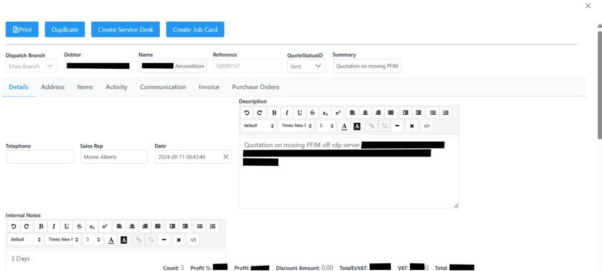Click the redo icon in the Internal Notes toolbar
This screenshot has height=271, width=602.
pyautogui.click(x=26, y=226)
